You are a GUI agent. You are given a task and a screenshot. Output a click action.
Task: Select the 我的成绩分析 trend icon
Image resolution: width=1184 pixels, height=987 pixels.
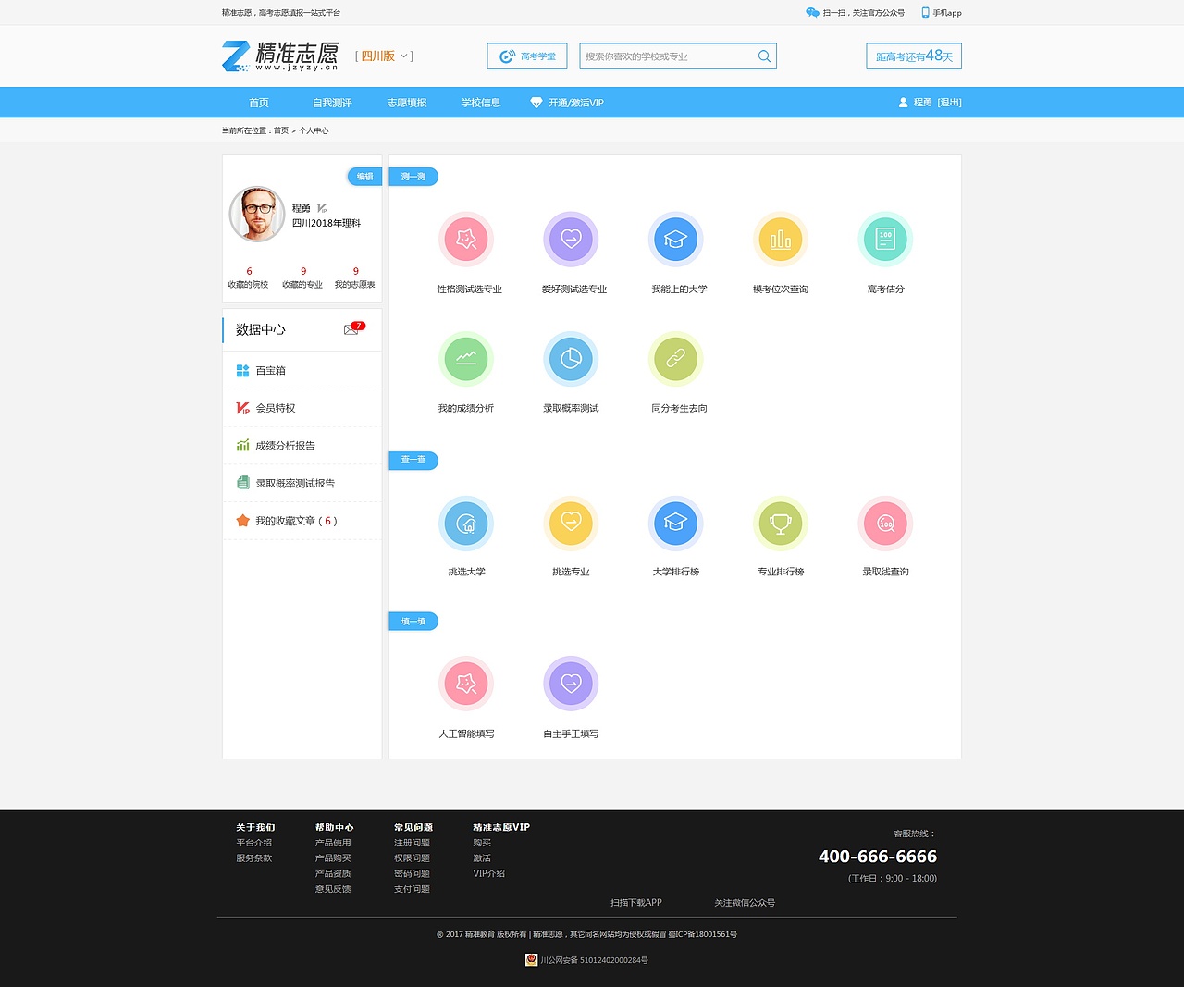point(467,358)
